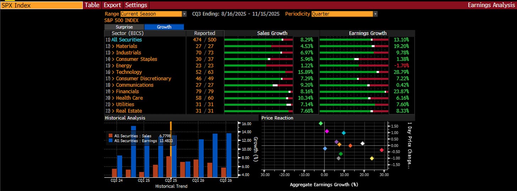The image size is (517, 191).
Task: Expand the Consumer Staples sector chevron
Action: (113, 59)
